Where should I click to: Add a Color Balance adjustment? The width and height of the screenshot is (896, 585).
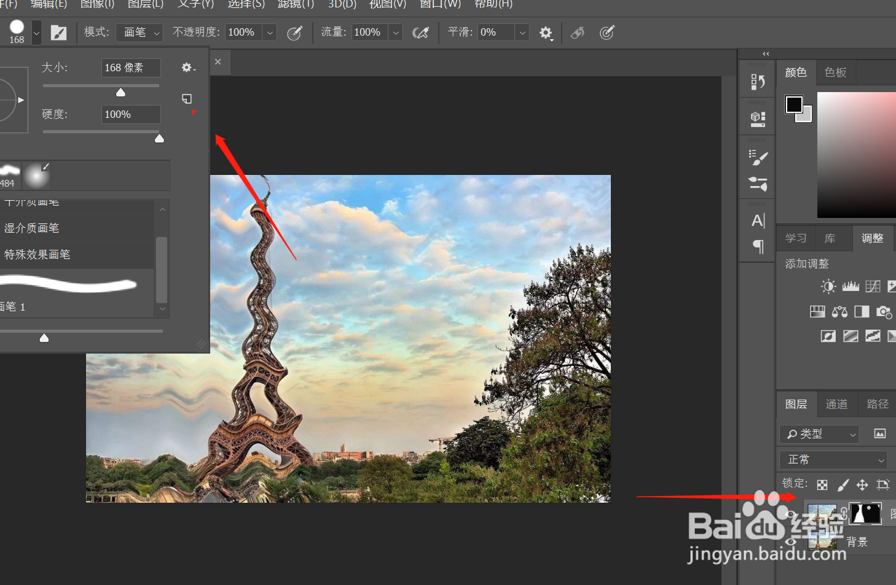tap(839, 312)
